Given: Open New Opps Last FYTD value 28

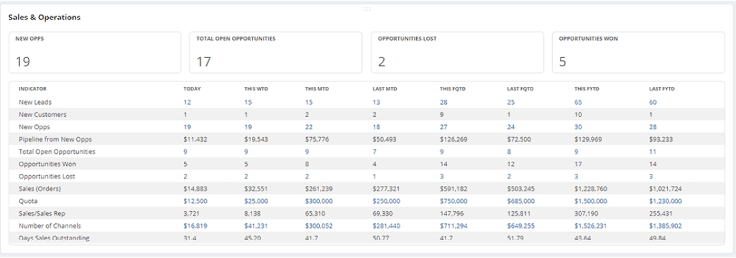Looking at the screenshot, I should point(653,127).
